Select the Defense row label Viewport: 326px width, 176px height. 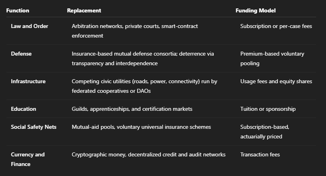tap(21, 54)
